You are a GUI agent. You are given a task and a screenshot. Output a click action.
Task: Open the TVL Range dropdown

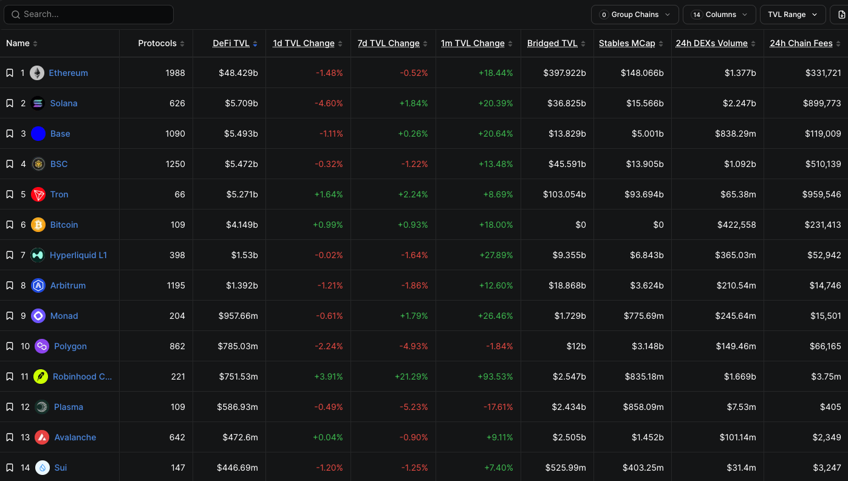(793, 15)
